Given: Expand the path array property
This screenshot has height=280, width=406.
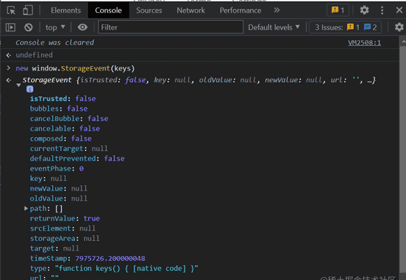Looking at the screenshot, I should coord(26,208).
